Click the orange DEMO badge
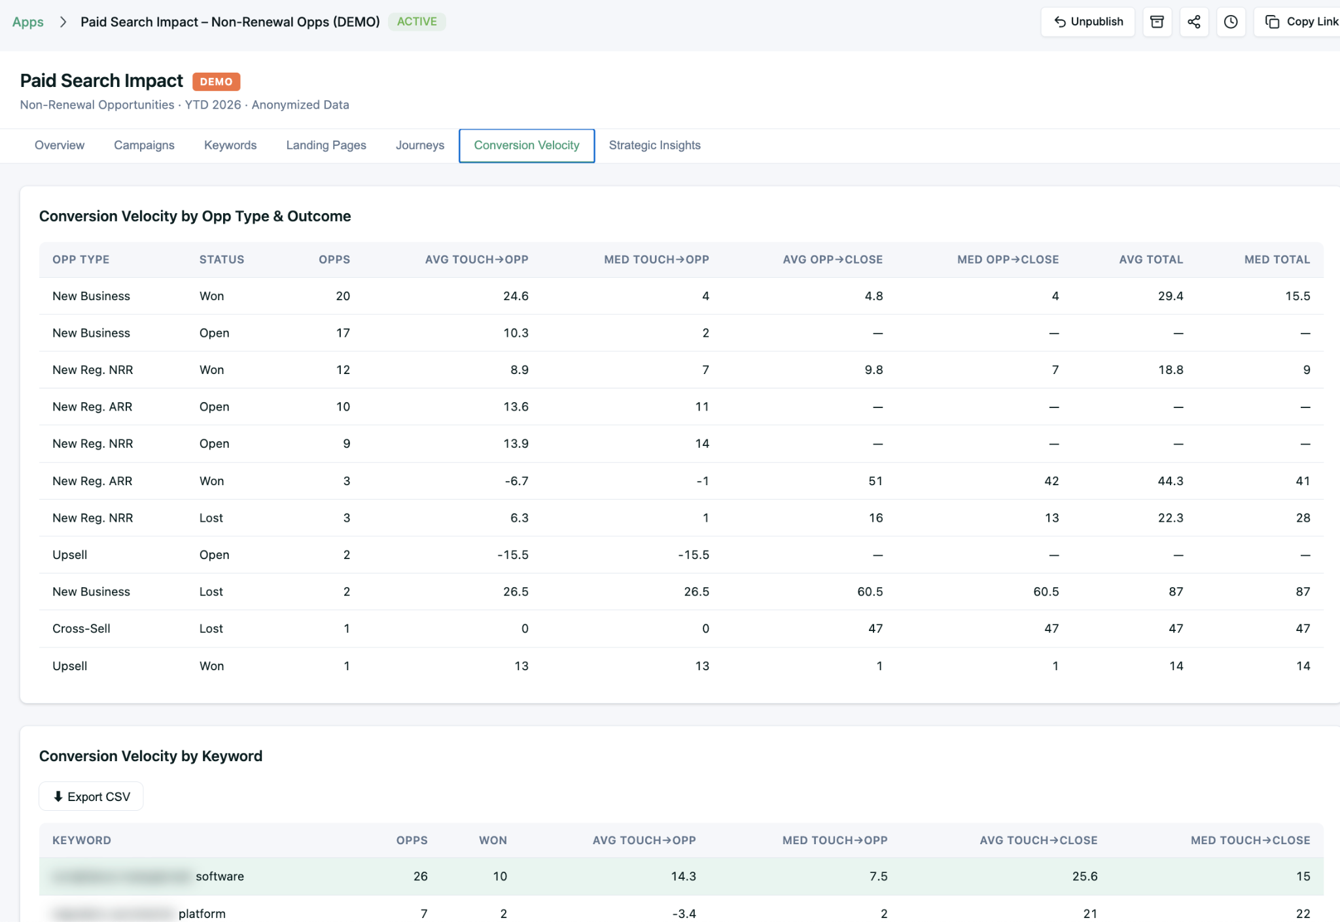1340x922 pixels. pyautogui.click(x=216, y=82)
